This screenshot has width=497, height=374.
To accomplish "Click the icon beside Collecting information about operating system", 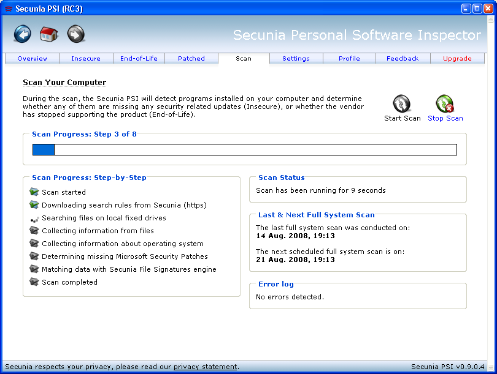I will [x=34, y=243].
